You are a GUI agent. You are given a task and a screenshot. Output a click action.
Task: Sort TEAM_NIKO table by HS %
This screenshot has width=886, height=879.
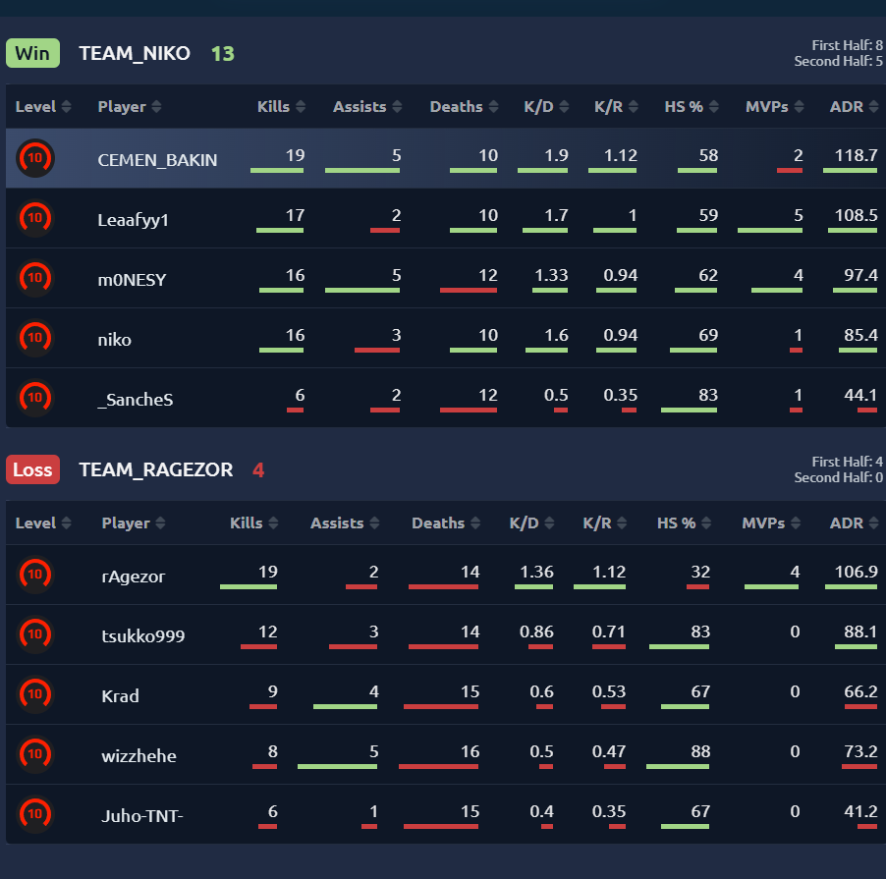[x=692, y=107]
